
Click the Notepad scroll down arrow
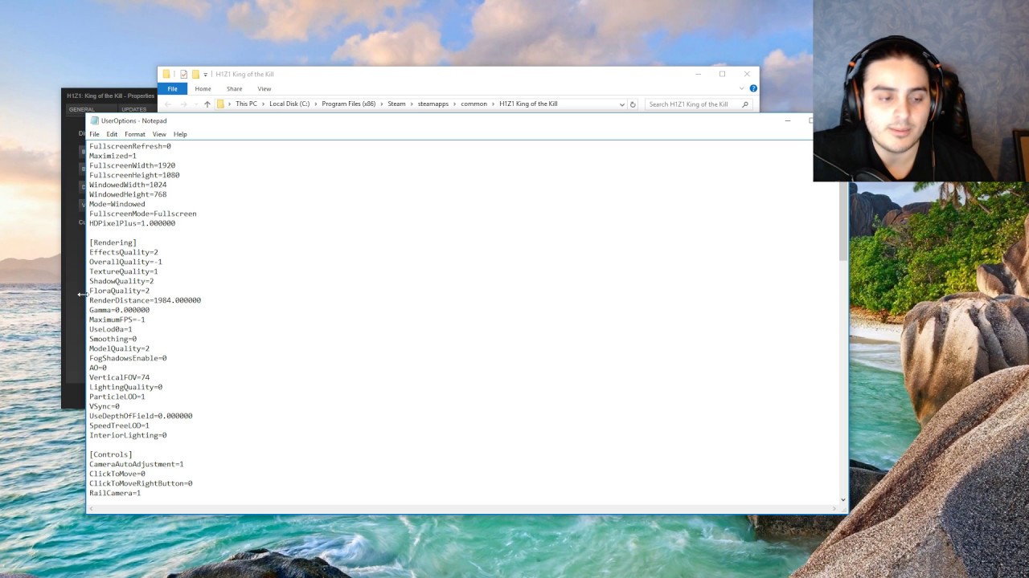pos(842,499)
